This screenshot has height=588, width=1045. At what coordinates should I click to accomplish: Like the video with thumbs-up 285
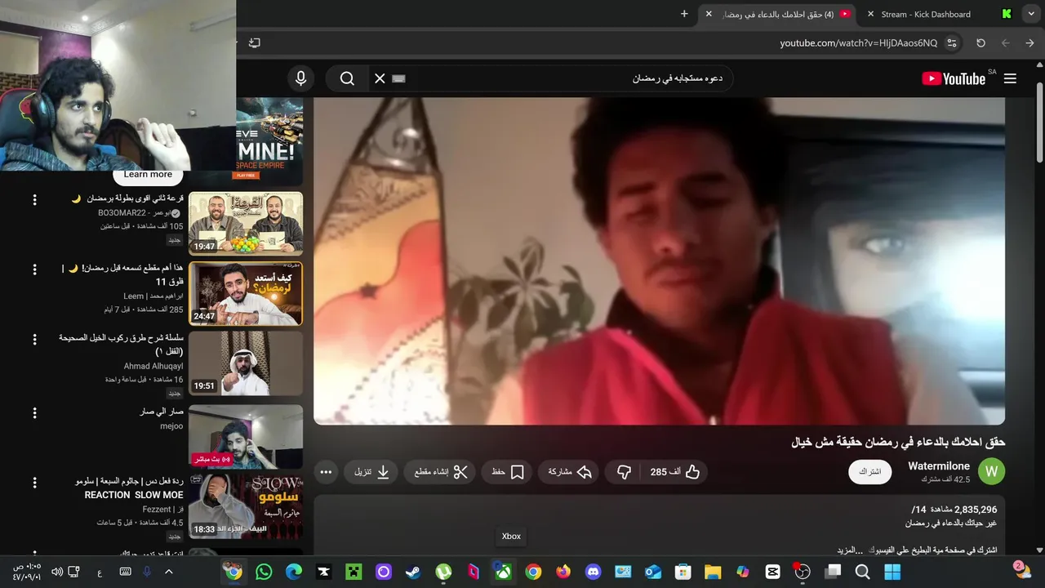pyautogui.click(x=675, y=472)
